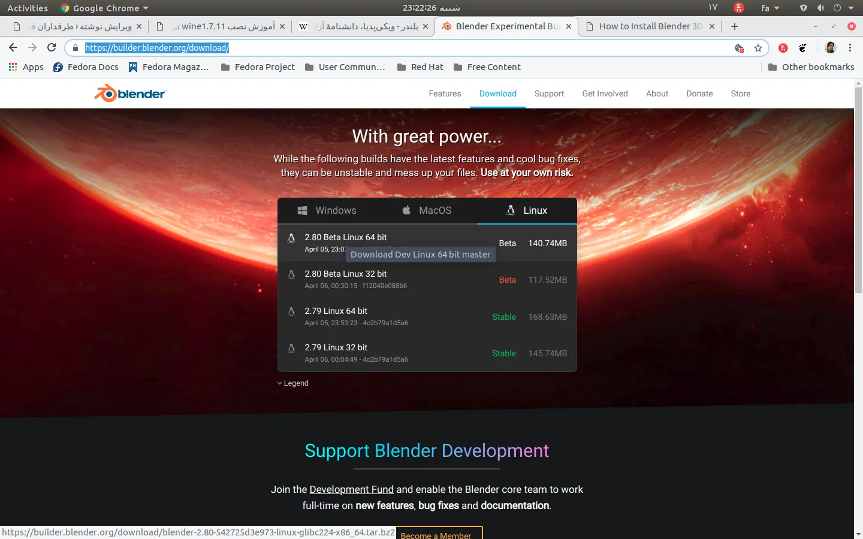863x539 pixels.
Task: Open the About menu item
Action: (657, 93)
